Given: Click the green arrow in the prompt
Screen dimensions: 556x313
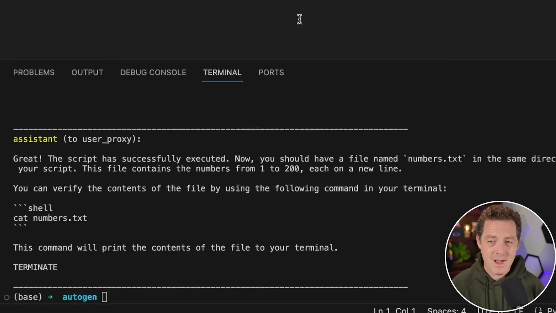Looking at the screenshot, I should 50,297.
